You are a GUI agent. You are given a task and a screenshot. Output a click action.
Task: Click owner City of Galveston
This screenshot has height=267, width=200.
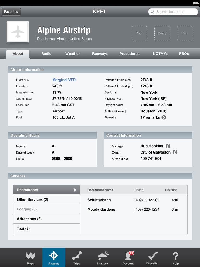[x=155, y=152]
